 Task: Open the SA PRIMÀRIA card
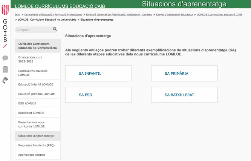click(184, 74)
